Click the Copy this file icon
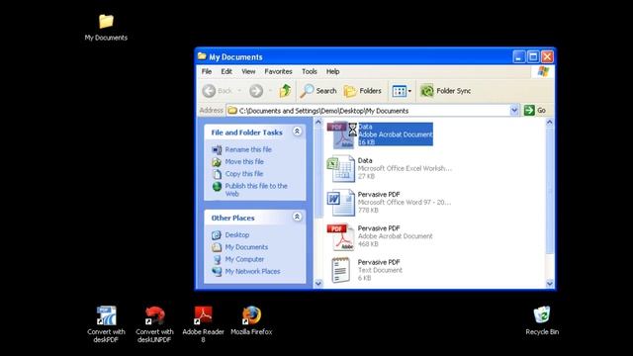633x356 pixels. 217,174
